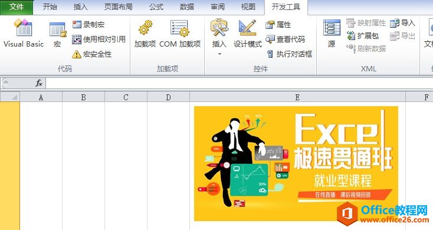
Task: Select column E header
Action: point(297,97)
